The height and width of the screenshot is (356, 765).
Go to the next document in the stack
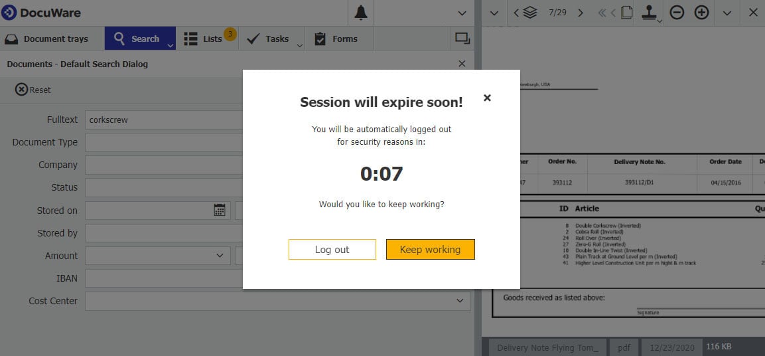tap(581, 13)
